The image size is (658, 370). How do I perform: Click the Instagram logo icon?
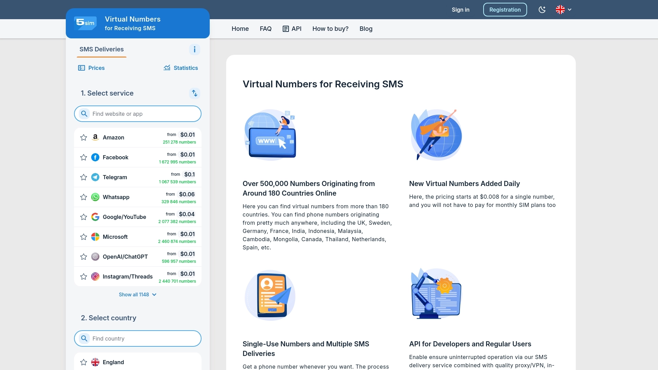[95, 276]
